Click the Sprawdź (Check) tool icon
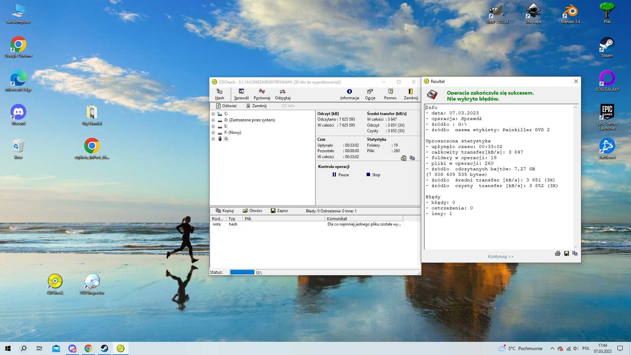 click(x=242, y=94)
